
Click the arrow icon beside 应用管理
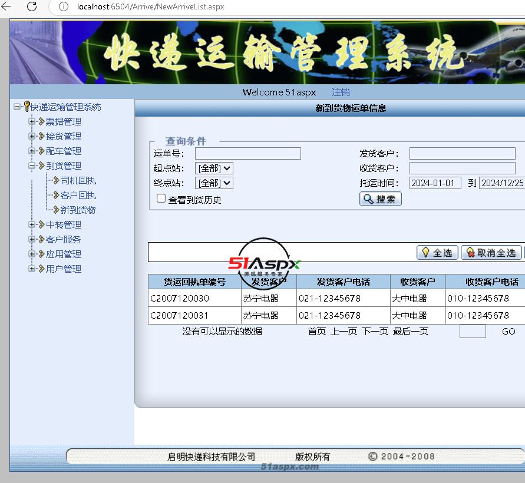41,254
